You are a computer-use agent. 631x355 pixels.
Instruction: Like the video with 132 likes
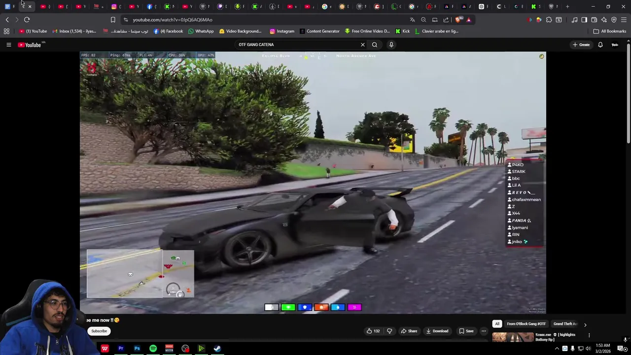[x=373, y=331]
